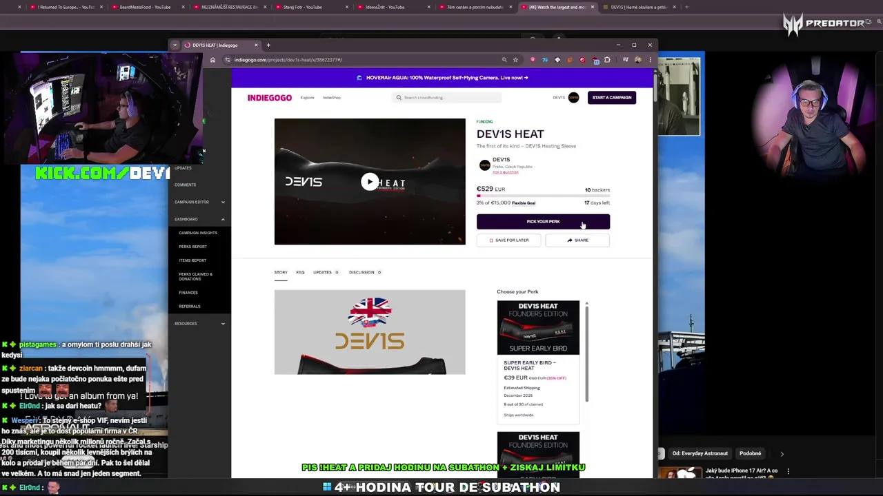Click the browser address bar URL
Image resolution: width=883 pixels, height=496 pixels.
tap(288, 60)
